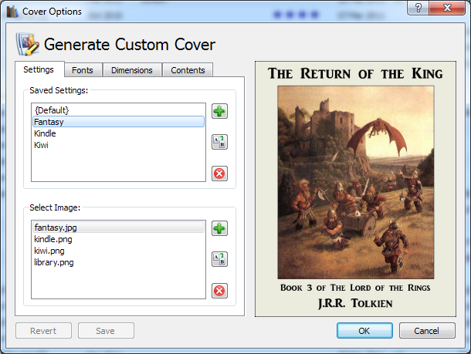Select library.png in the image list
The width and height of the screenshot is (471, 354).
click(118, 262)
